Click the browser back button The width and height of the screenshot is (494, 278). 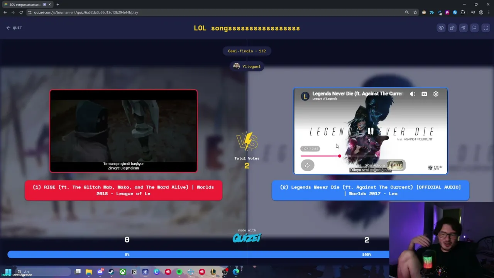pos(5,12)
